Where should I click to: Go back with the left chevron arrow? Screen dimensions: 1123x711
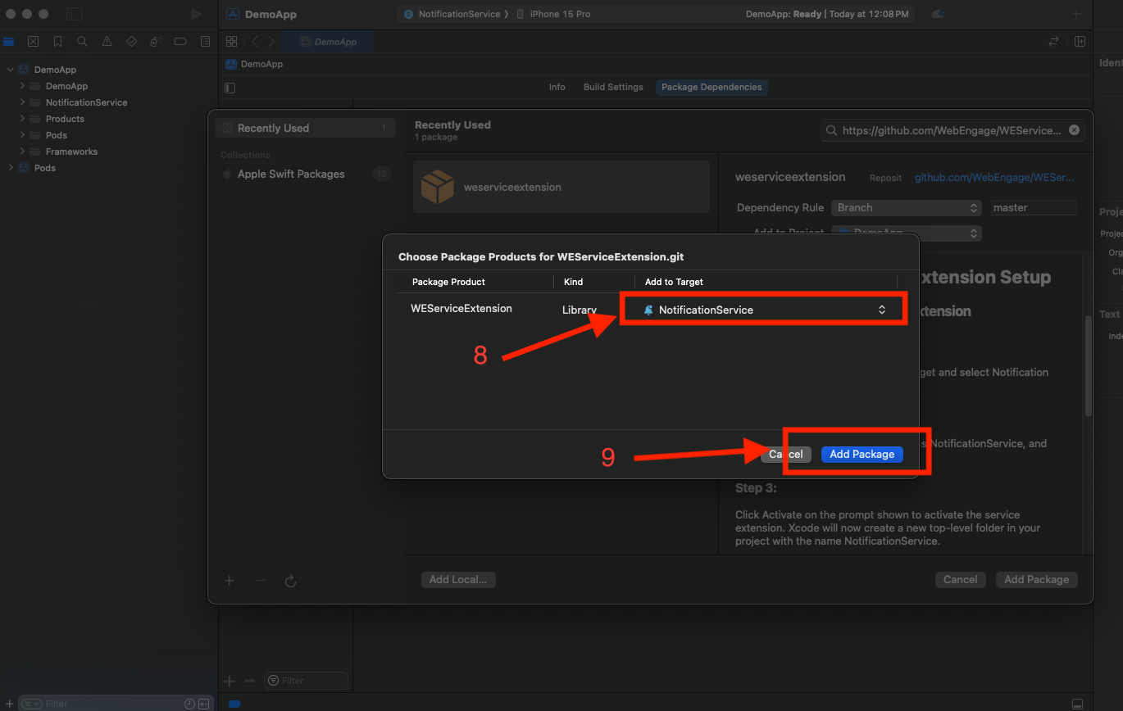pyautogui.click(x=255, y=41)
